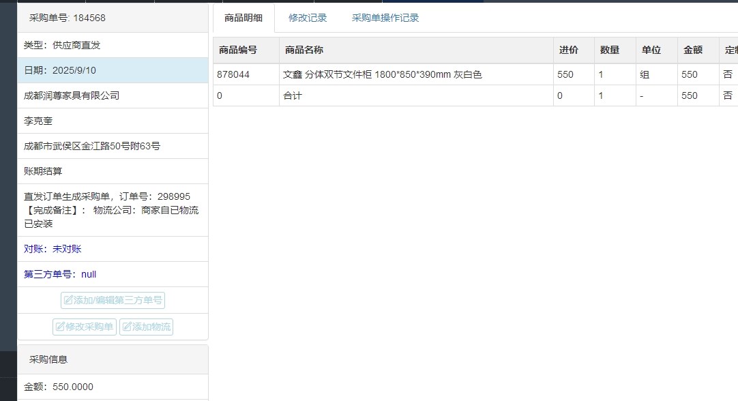738x401 pixels.
Task: Click the 采购信息 panel heading
Action: tap(48, 359)
